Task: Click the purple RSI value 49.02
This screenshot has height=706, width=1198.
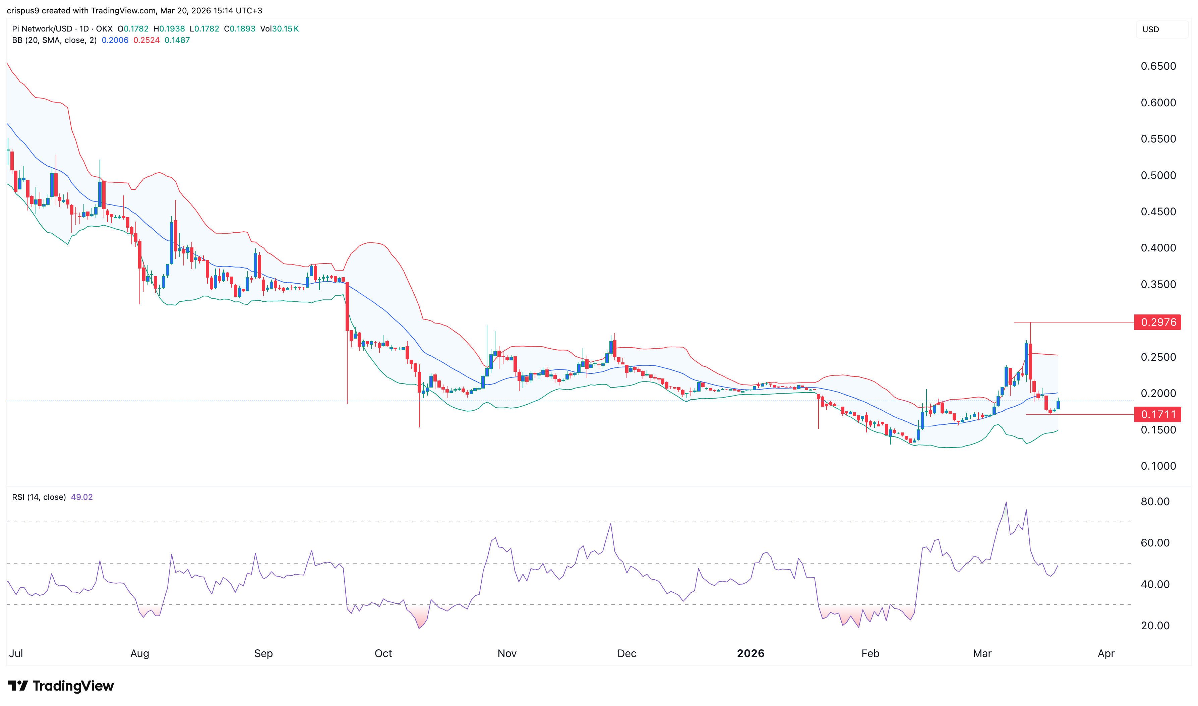Action: (x=82, y=497)
